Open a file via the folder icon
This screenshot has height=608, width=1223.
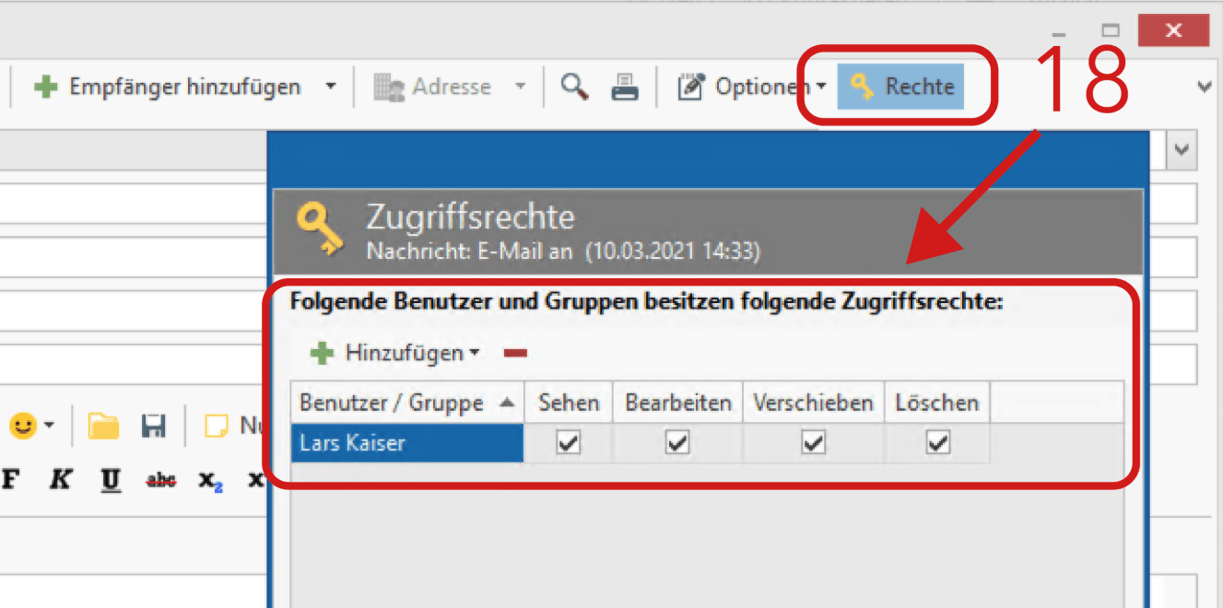pos(104,426)
